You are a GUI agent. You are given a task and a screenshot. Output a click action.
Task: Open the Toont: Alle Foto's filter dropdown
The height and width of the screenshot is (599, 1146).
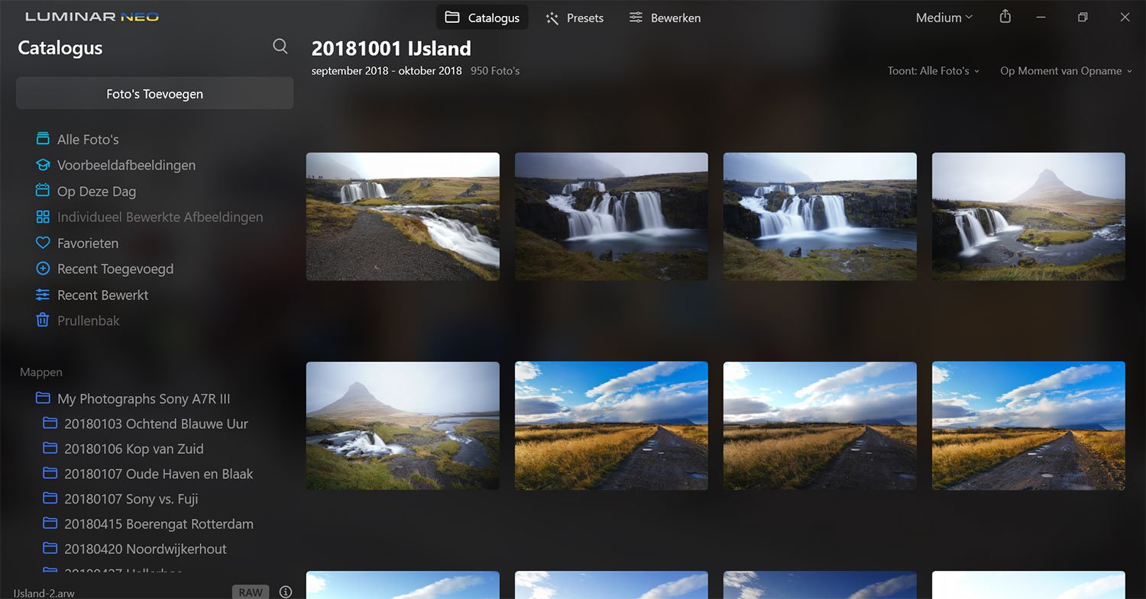tap(933, 71)
